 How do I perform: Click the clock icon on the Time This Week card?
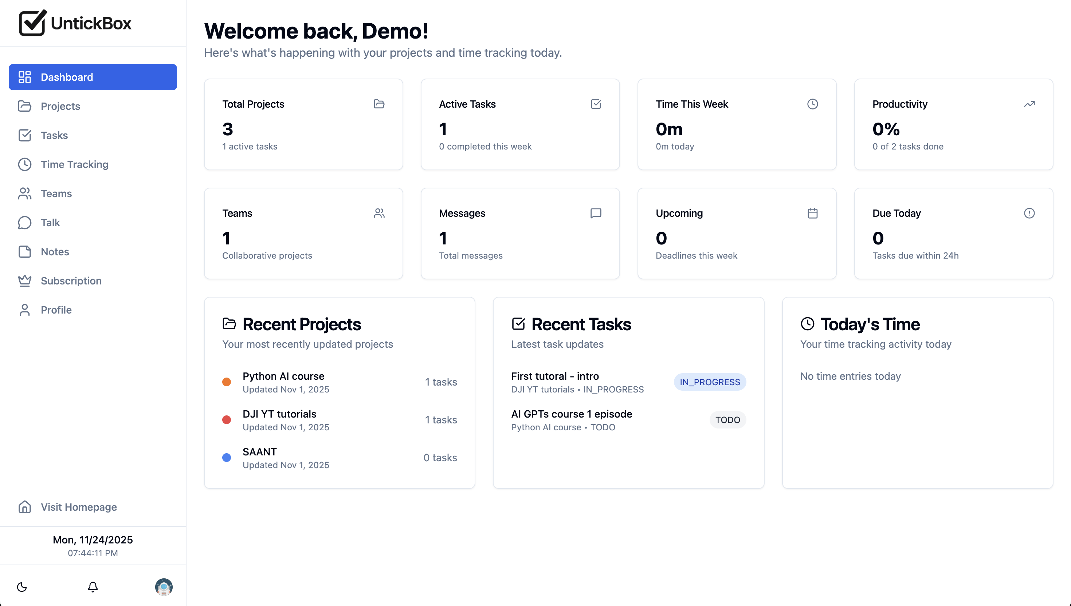pyautogui.click(x=812, y=104)
